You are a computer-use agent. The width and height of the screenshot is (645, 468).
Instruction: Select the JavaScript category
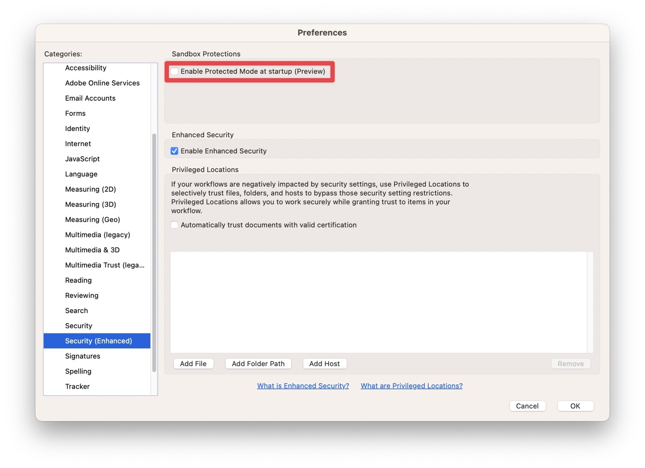pos(82,159)
